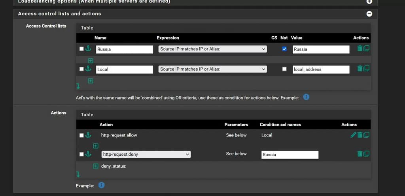Duplicate the Russia ACL entry
The image size is (405, 196).
coord(366,49)
